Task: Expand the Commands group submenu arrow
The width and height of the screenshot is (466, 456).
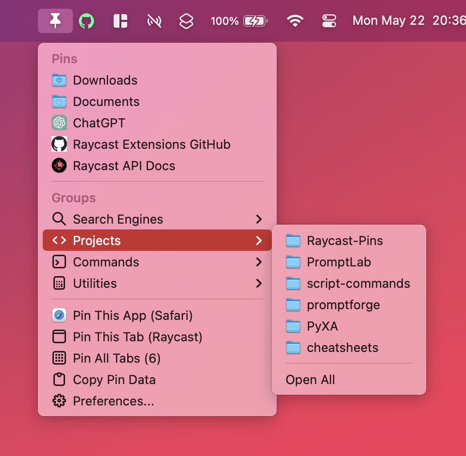Action: (259, 262)
